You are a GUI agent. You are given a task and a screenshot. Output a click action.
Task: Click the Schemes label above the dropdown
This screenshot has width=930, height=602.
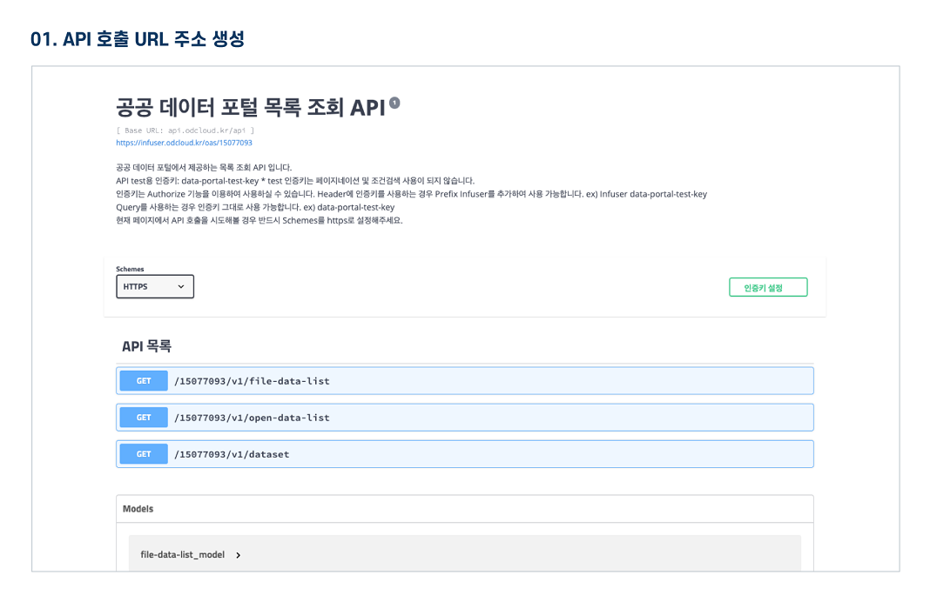pyautogui.click(x=130, y=269)
